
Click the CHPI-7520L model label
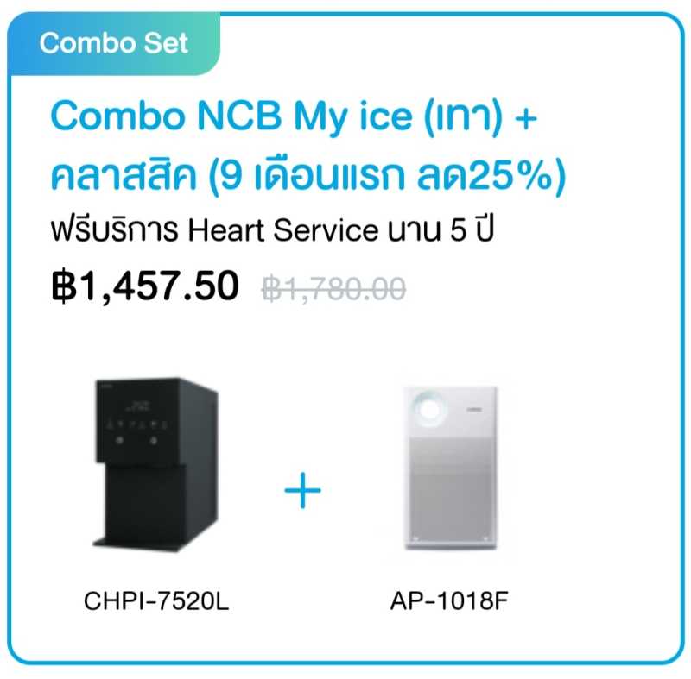point(156,600)
